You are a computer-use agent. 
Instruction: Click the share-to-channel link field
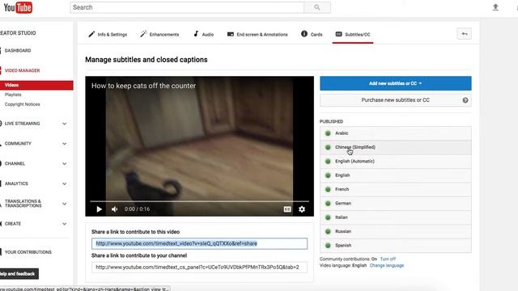[200, 268]
